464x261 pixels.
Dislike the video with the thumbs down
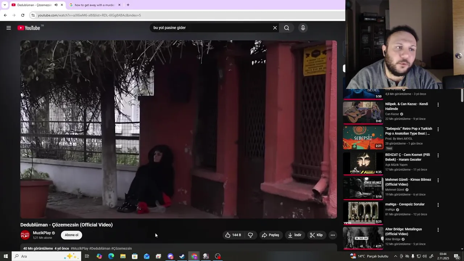pyautogui.click(x=250, y=235)
